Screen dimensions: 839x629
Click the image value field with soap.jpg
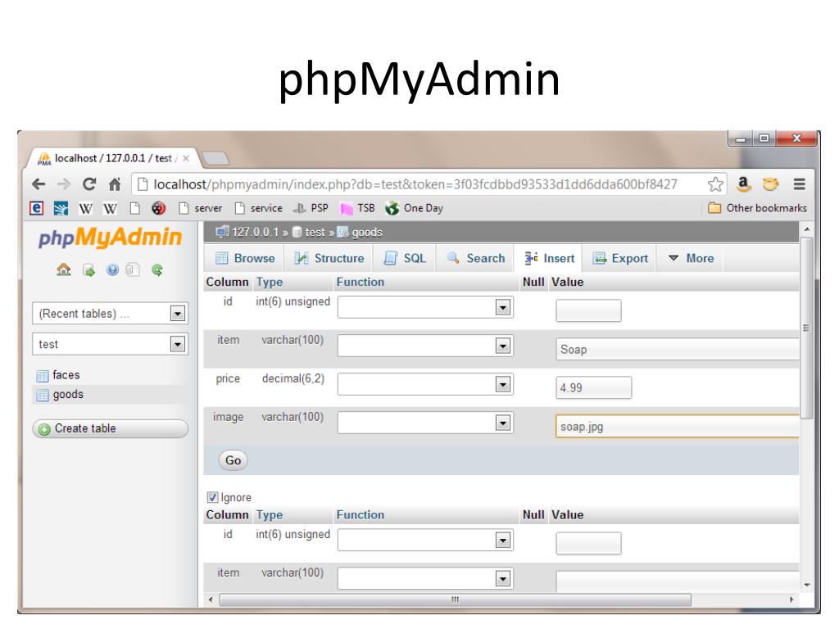click(678, 426)
